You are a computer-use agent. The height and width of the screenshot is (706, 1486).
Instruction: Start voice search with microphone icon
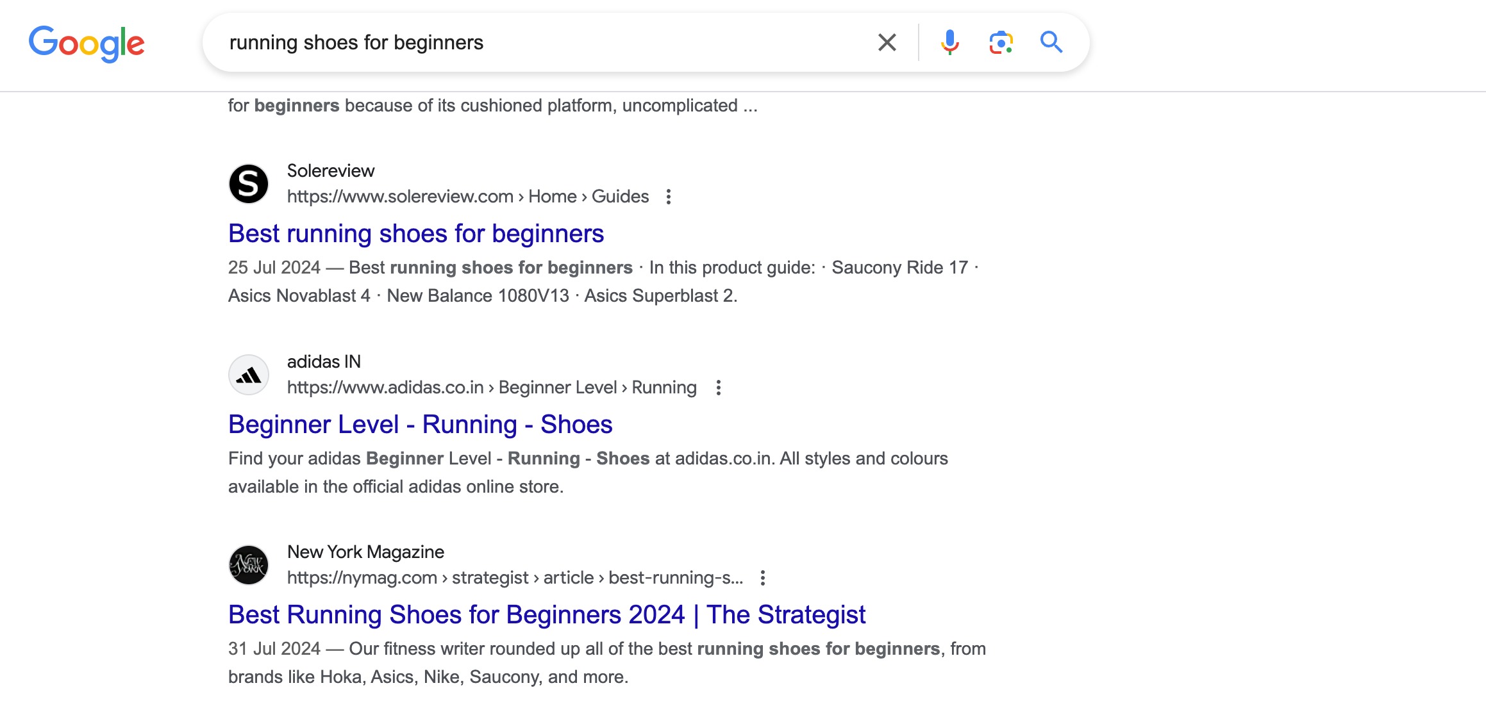949,42
